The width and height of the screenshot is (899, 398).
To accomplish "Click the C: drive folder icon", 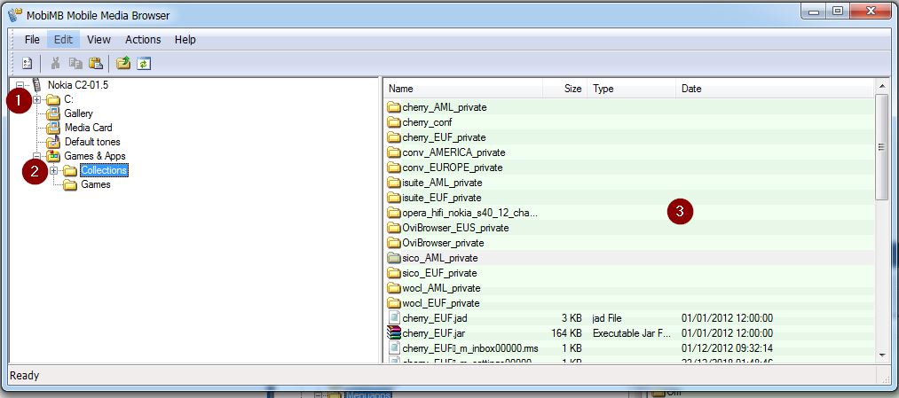I will (x=53, y=99).
